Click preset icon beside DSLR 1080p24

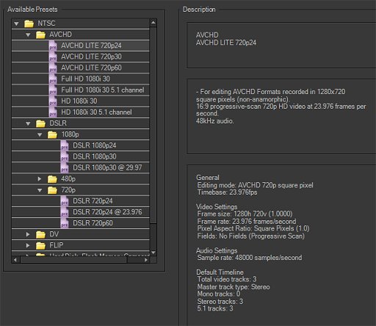(65, 145)
